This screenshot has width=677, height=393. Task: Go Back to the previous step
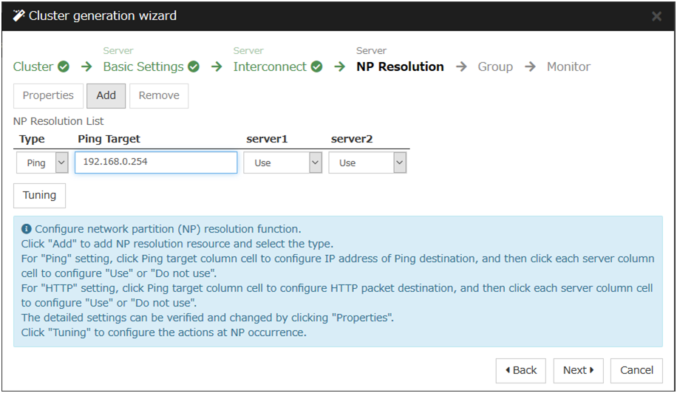click(x=520, y=370)
